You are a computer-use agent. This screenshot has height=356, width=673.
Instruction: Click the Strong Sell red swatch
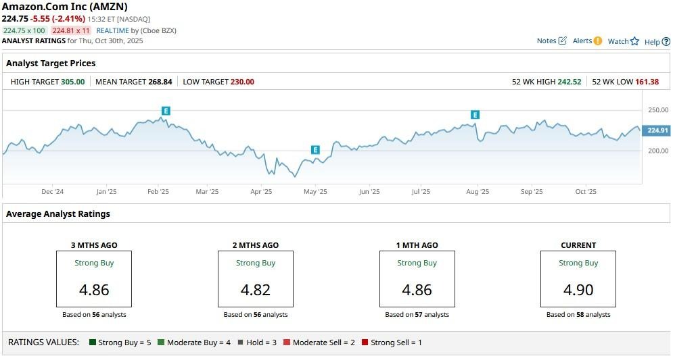(365, 342)
